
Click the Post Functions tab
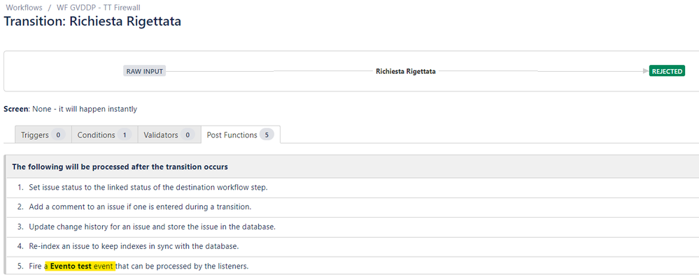232,135
